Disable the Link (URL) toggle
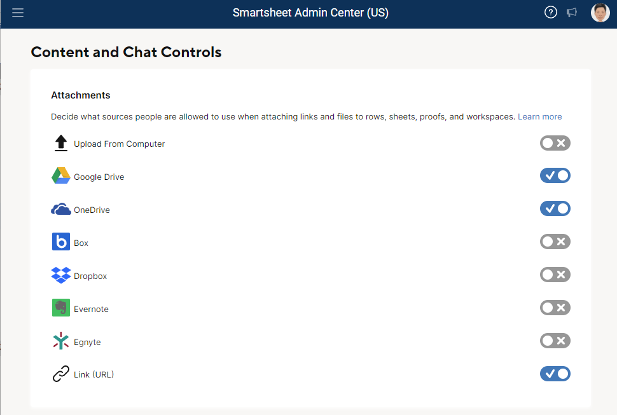Screen dimensions: 617x415 555,374
